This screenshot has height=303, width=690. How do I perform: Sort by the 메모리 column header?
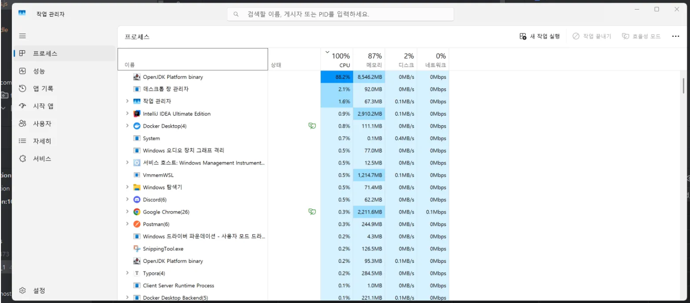tap(369, 59)
